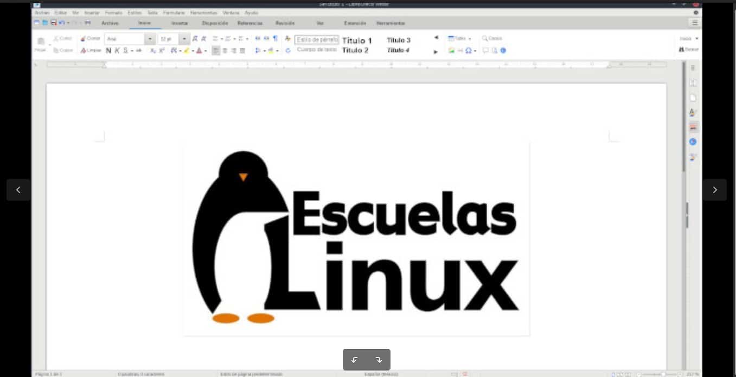
Task: Toggle strikethrough formatting
Action: tap(139, 50)
